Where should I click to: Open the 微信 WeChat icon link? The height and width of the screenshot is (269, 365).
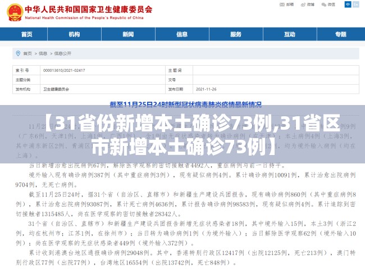click(x=328, y=4)
